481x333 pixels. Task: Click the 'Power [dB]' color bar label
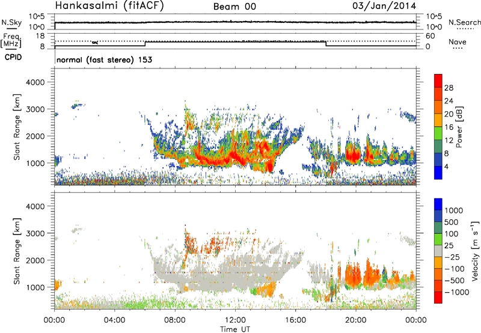[x=459, y=127]
